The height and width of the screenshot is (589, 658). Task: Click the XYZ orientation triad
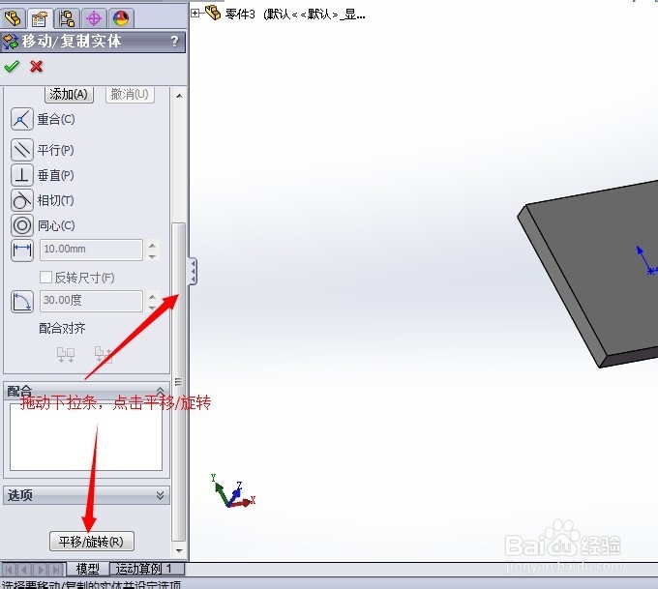233,493
